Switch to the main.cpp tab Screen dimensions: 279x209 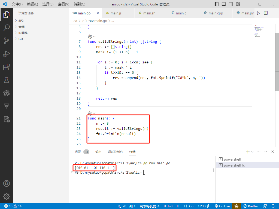click(x=216, y=13)
